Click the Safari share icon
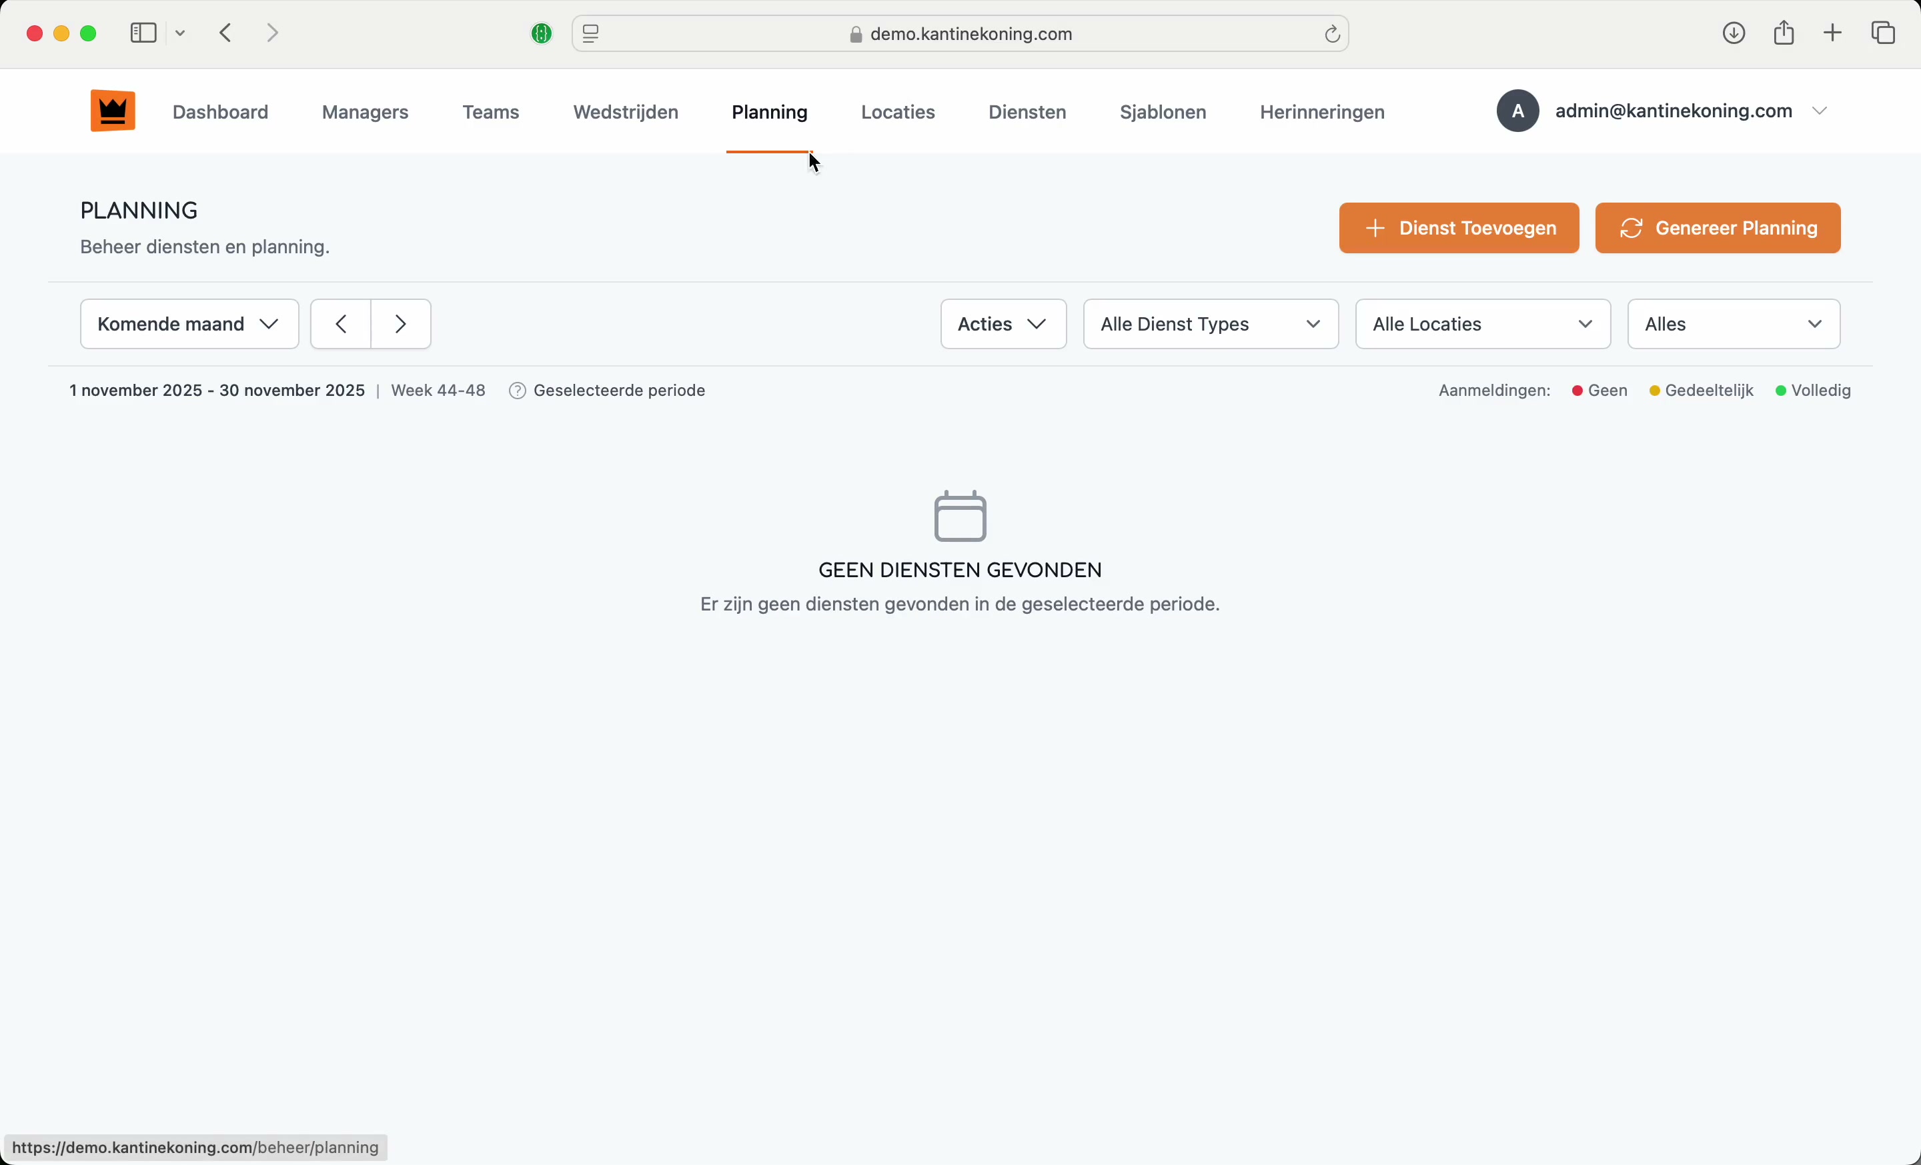The height and width of the screenshot is (1165, 1921). [1784, 33]
